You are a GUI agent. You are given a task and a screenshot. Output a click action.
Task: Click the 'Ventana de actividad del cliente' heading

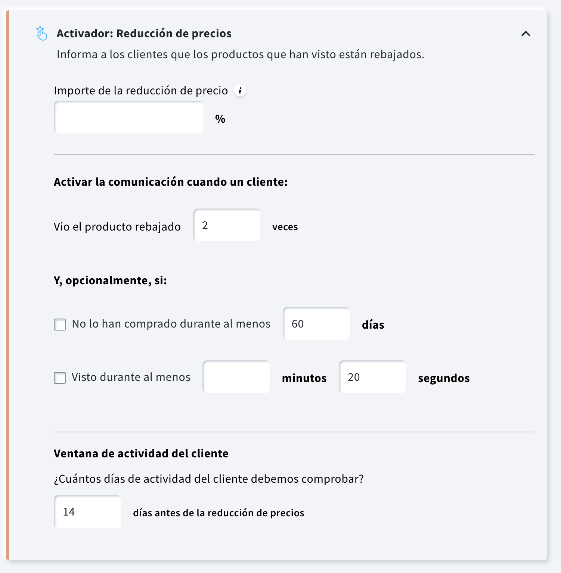(x=141, y=454)
